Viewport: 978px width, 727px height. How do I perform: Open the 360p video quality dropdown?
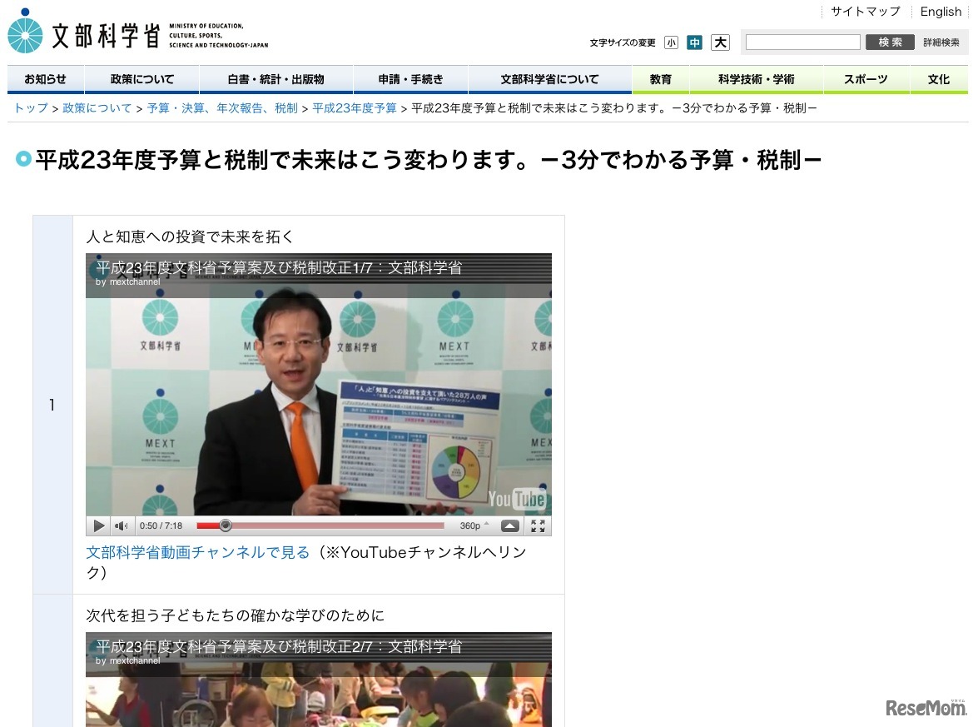pos(474,525)
